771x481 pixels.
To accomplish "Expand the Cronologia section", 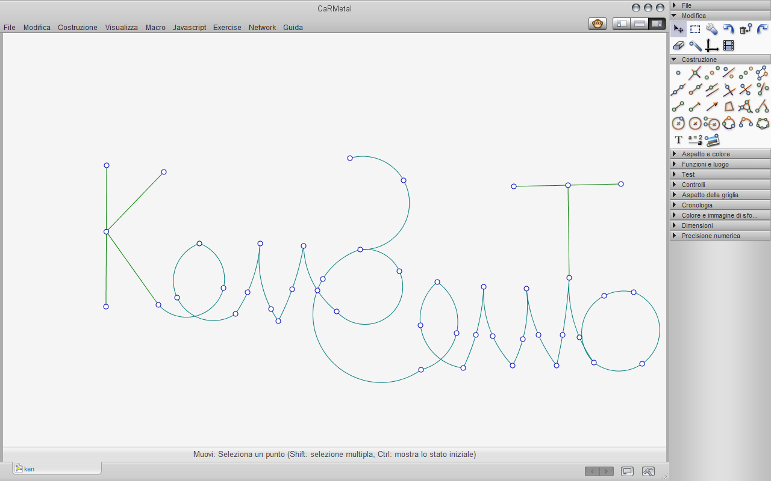I will [x=699, y=204].
